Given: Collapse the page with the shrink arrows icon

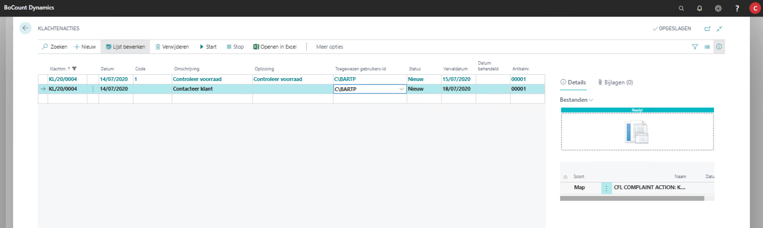Looking at the screenshot, I should coord(719,29).
